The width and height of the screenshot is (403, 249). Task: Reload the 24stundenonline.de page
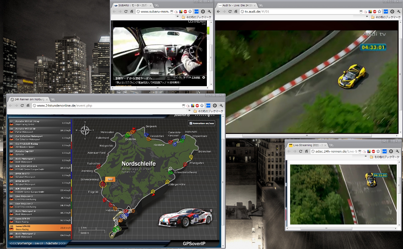tap(22, 105)
